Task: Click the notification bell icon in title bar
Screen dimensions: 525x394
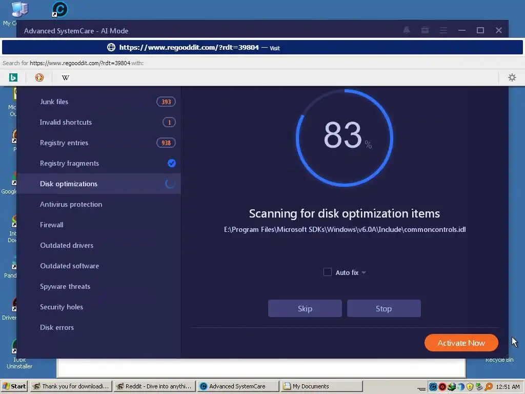Action: click(x=407, y=30)
